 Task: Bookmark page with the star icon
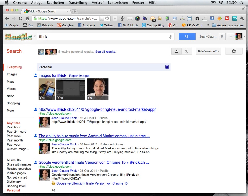(107, 19)
